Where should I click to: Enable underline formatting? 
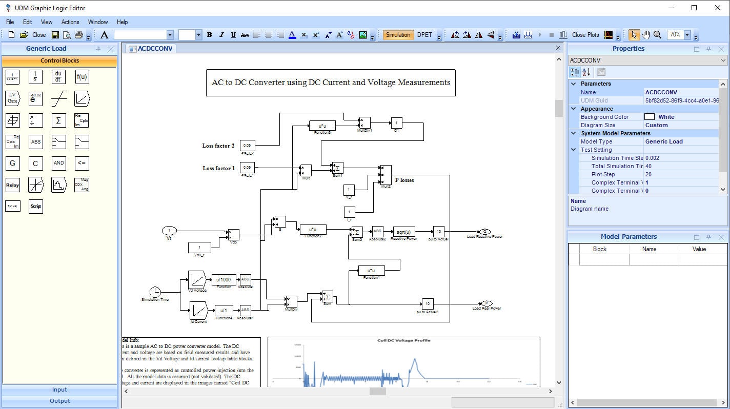pyautogui.click(x=233, y=35)
